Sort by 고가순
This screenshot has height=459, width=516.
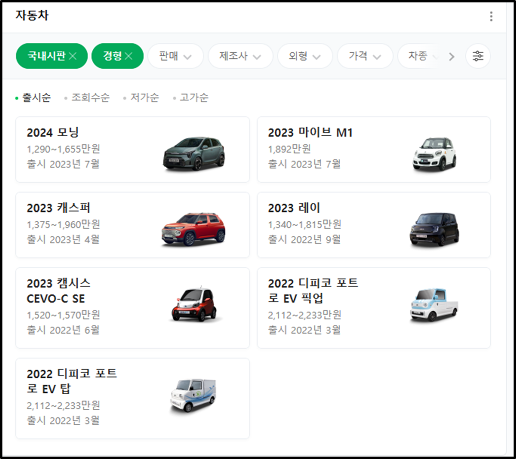click(x=194, y=98)
